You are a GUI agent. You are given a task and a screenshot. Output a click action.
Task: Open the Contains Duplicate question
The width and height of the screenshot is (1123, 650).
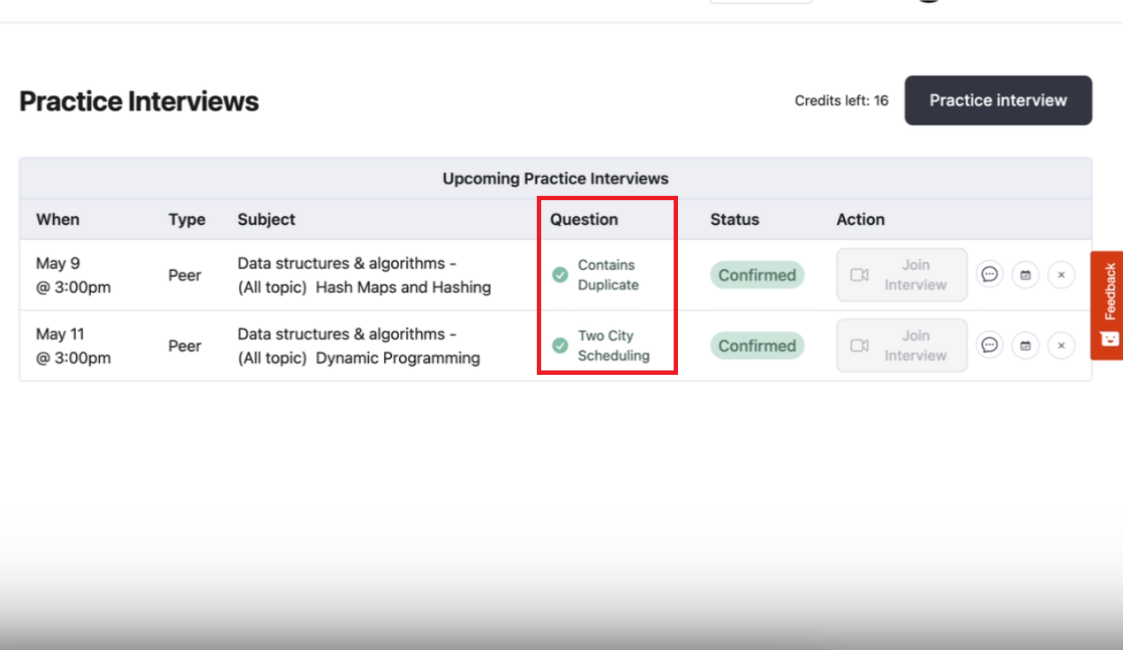click(607, 275)
